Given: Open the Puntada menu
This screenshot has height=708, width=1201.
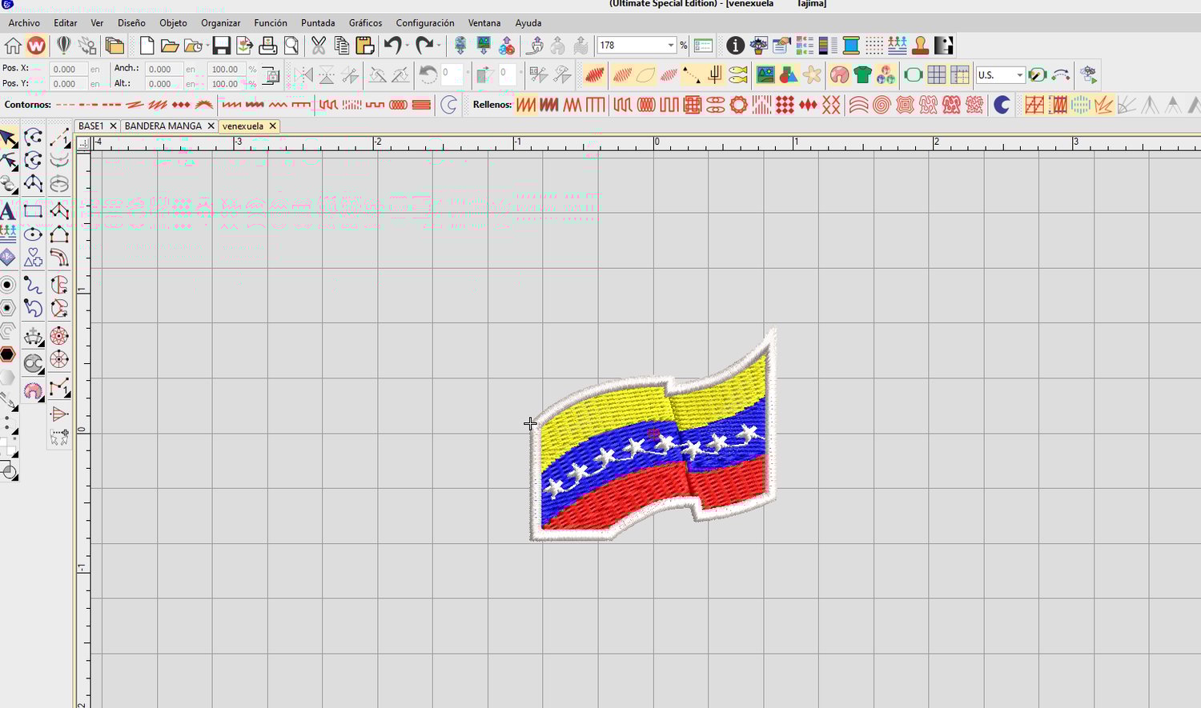Looking at the screenshot, I should pyautogui.click(x=318, y=23).
